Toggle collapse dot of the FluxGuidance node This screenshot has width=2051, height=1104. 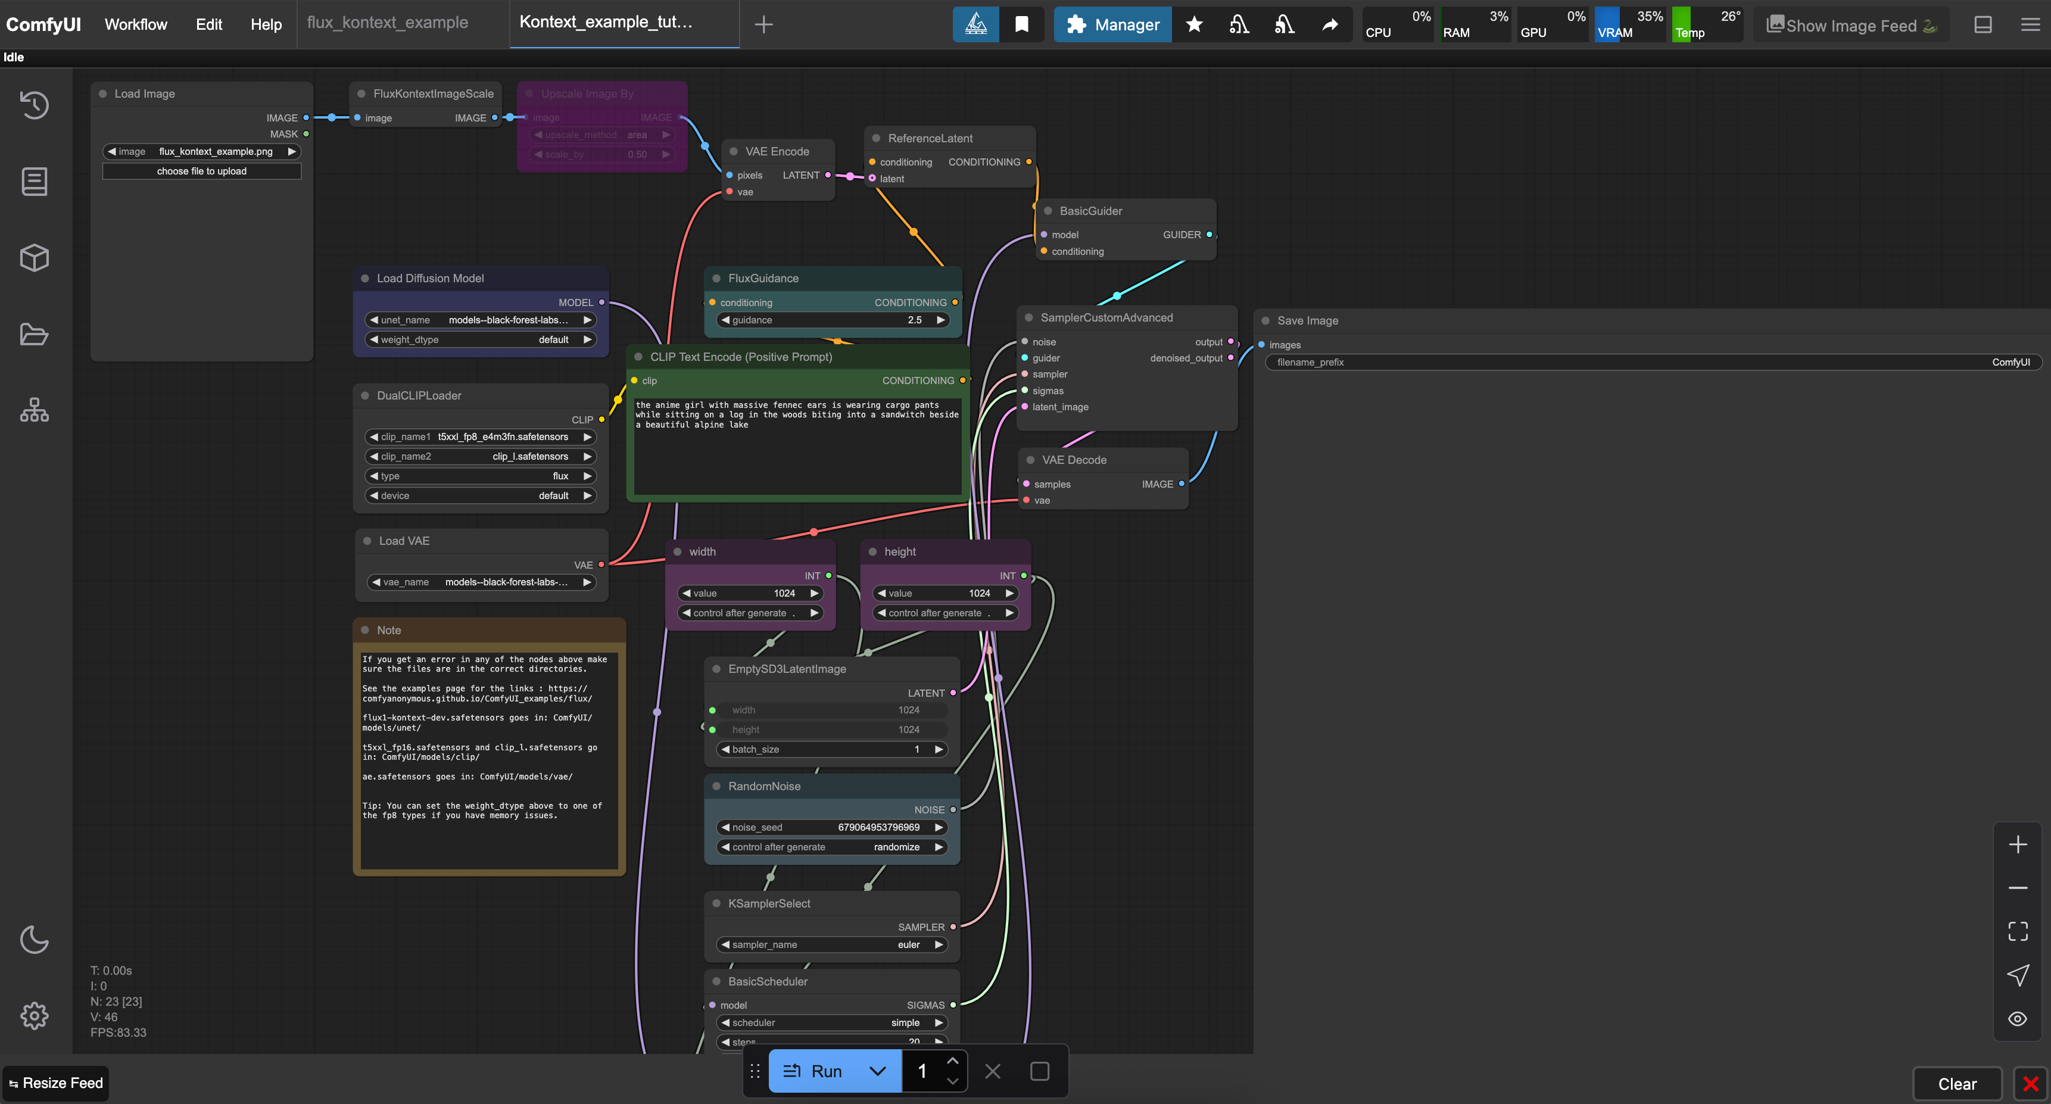(x=716, y=279)
